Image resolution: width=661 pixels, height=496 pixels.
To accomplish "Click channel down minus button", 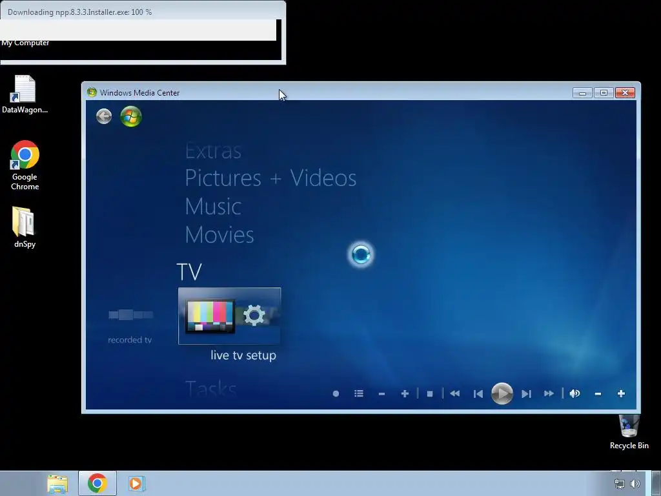I will 381,393.
